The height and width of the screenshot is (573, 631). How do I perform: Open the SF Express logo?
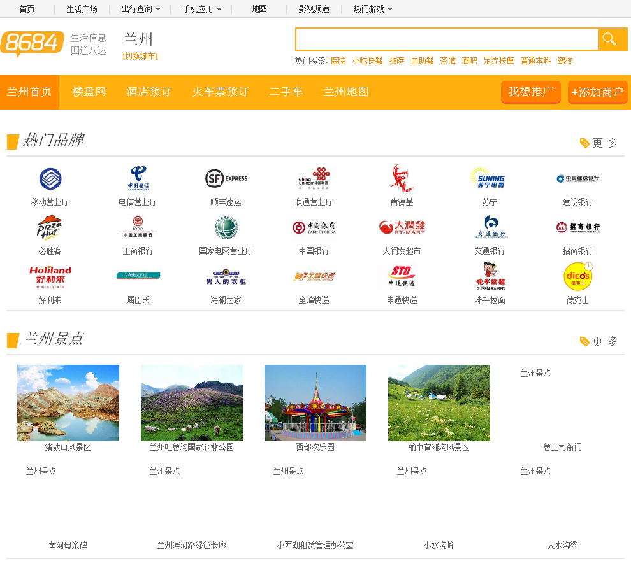pos(226,178)
